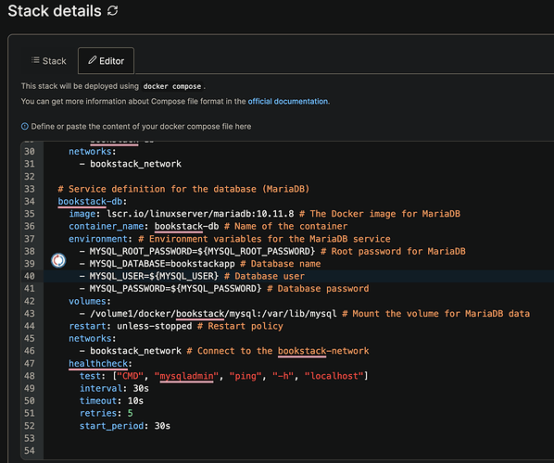Viewport: 554px width, 463px height.
Task: Click the empty line 54 in editor
Action: pos(299,451)
